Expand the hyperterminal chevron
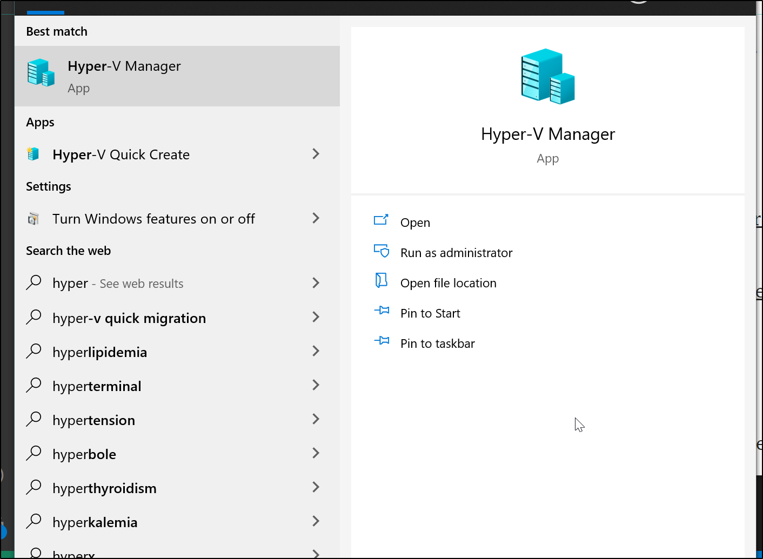763x559 pixels. (316, 385)
